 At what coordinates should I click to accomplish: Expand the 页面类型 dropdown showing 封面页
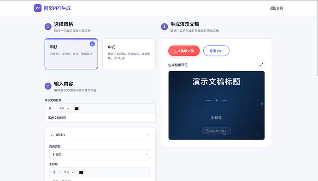coord(100,155)
